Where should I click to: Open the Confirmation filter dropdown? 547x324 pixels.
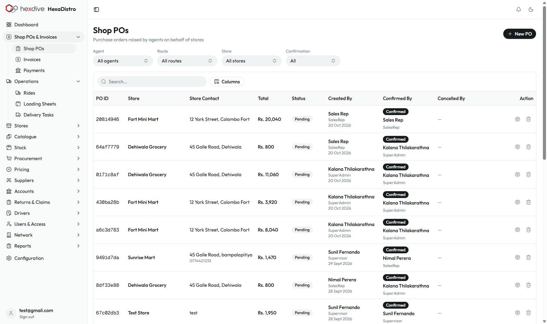click(x=313, y=61)
